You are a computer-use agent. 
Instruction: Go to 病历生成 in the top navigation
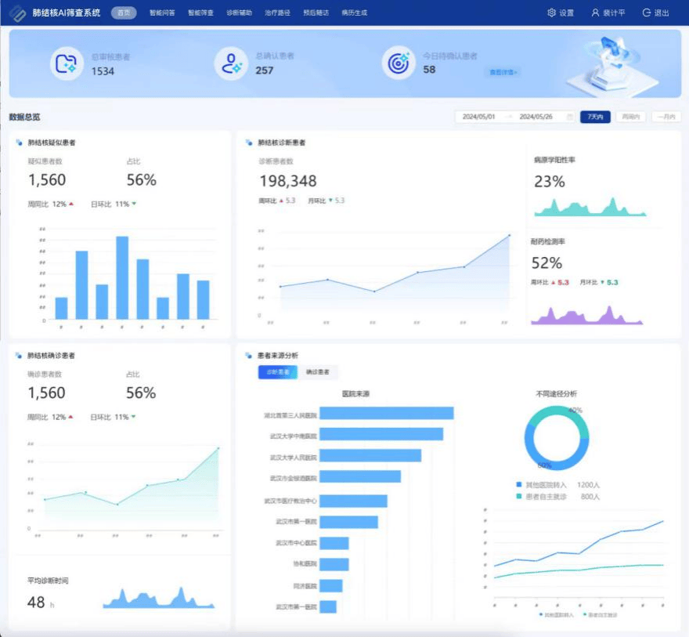(x=354, y=13)
